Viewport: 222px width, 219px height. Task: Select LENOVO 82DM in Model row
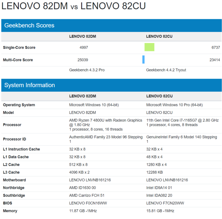click(82, 113)
